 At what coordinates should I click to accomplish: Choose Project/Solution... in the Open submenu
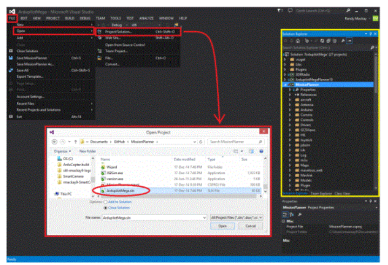(x=138, y=32)
